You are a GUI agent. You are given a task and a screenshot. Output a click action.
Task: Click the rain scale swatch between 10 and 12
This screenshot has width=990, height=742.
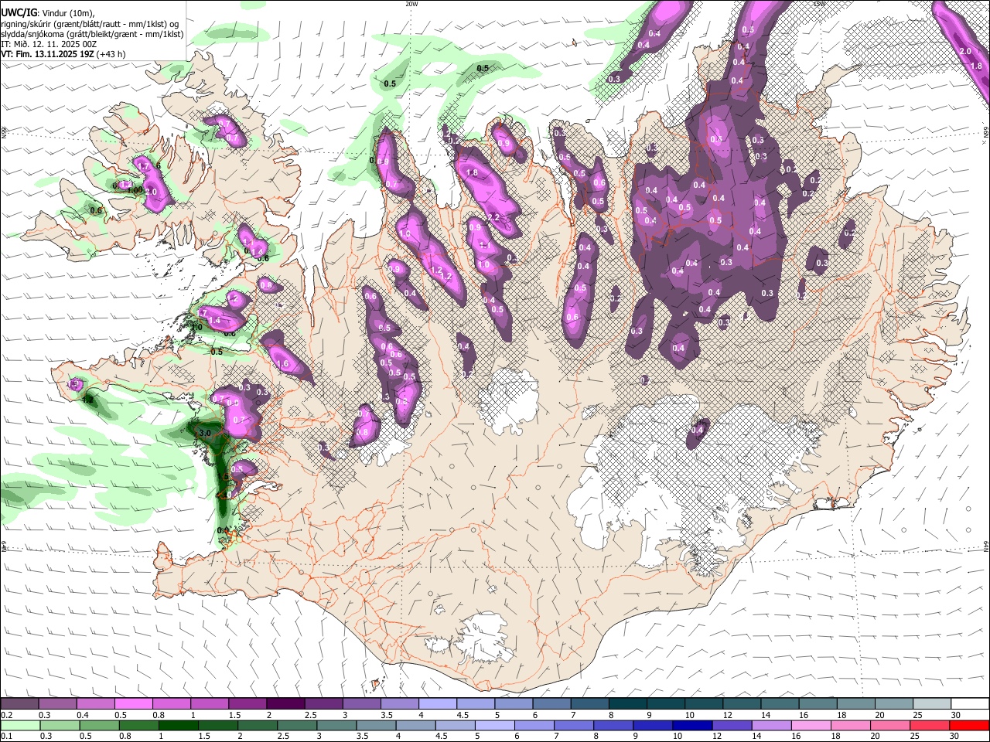click(692, 725)
